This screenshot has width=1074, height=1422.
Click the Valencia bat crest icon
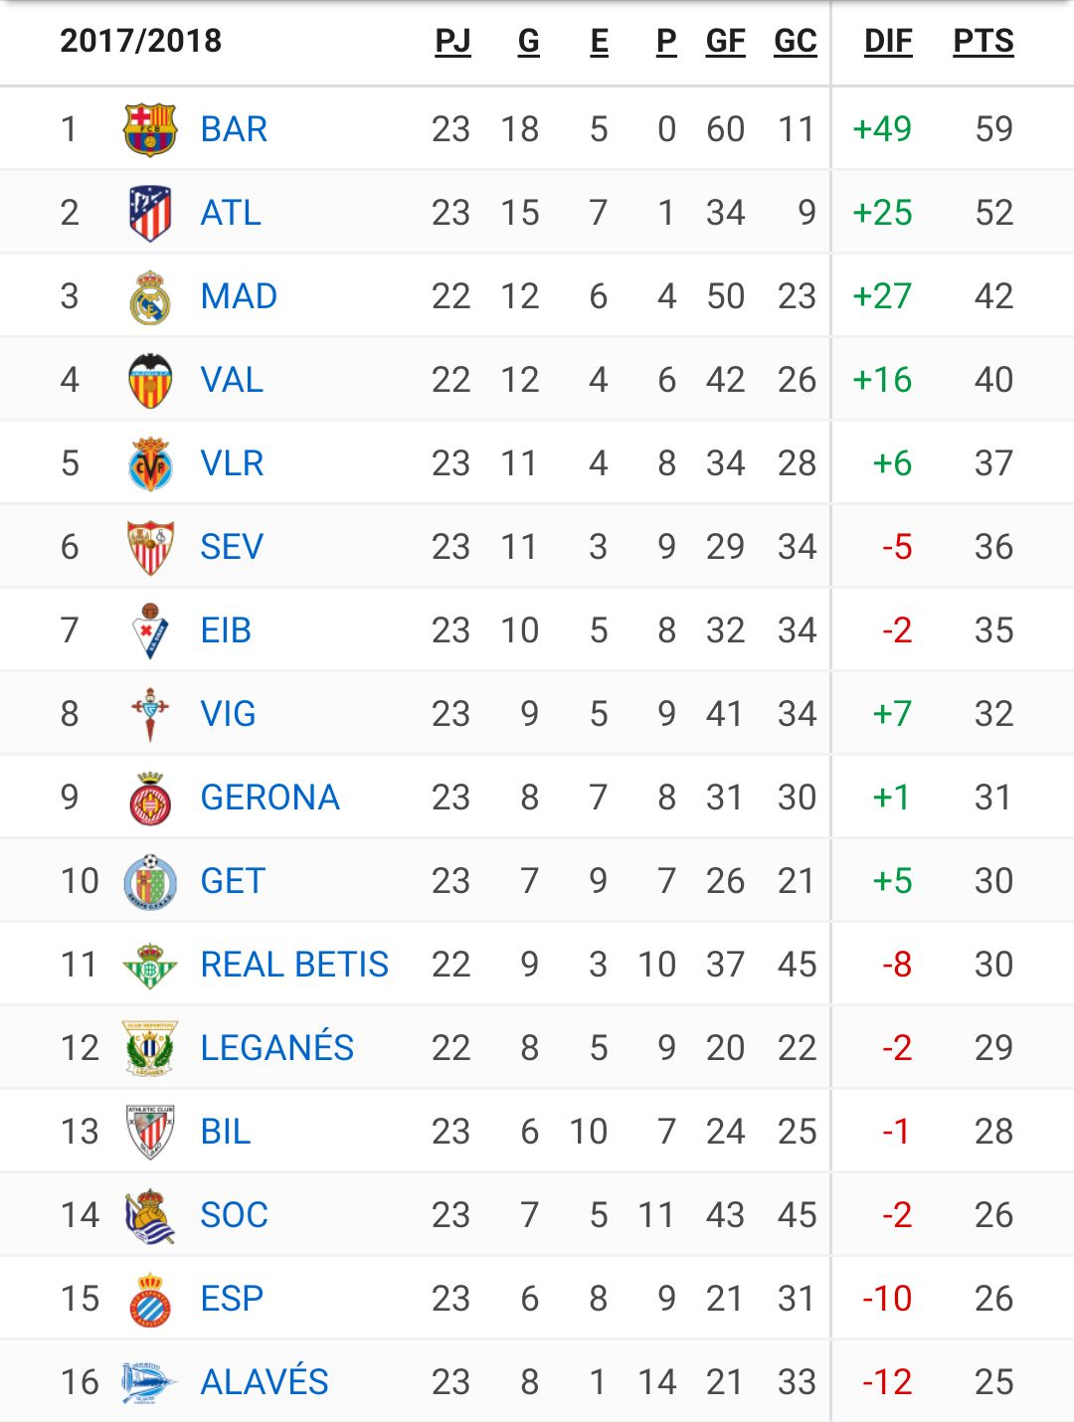click(150, 380)
